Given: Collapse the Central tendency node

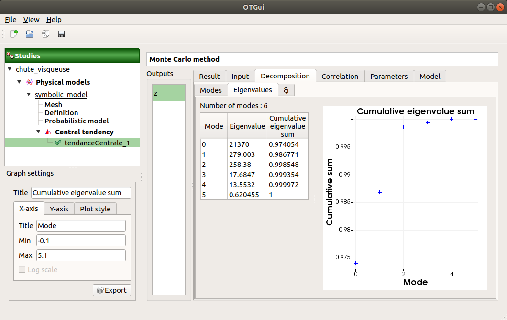Looking at the screenshot, I should (x=38, y=132).
